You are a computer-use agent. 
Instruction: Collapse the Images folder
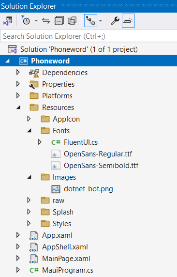[29, 177]
